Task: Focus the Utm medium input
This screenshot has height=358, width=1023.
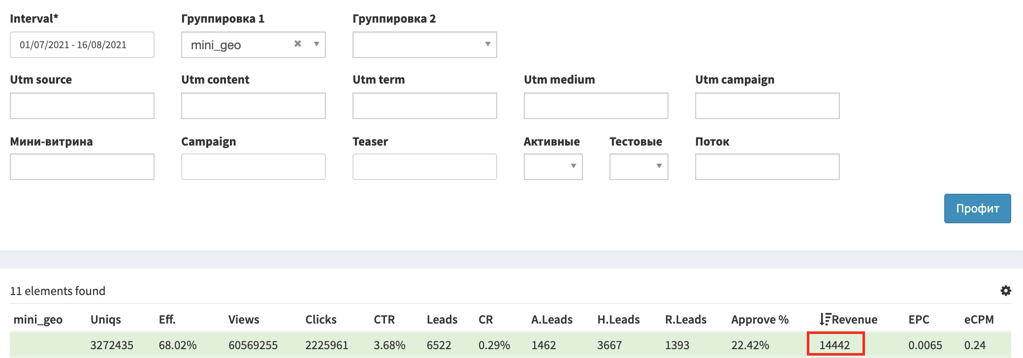Action: click(x=596, y=106)
